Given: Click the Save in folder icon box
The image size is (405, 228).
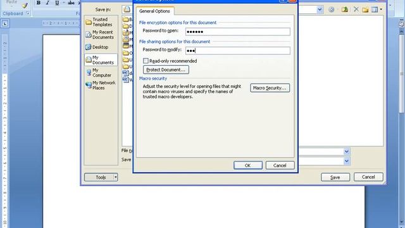Looking at the screenshot, I should (127, 9).
